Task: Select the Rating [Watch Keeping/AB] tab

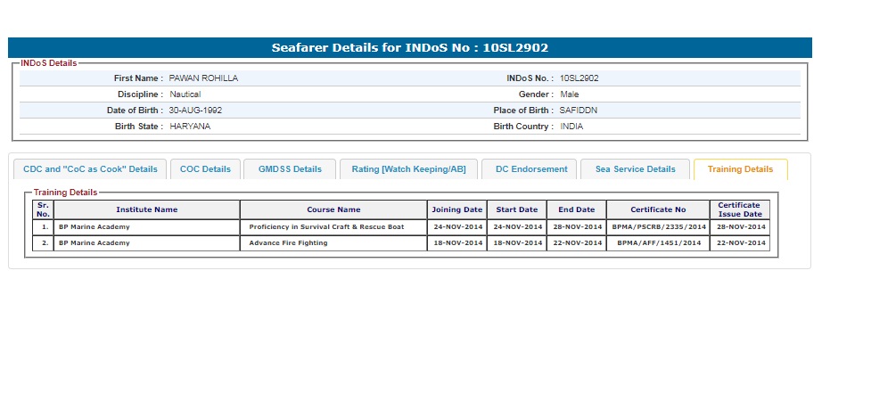Action: click(408, 169)
